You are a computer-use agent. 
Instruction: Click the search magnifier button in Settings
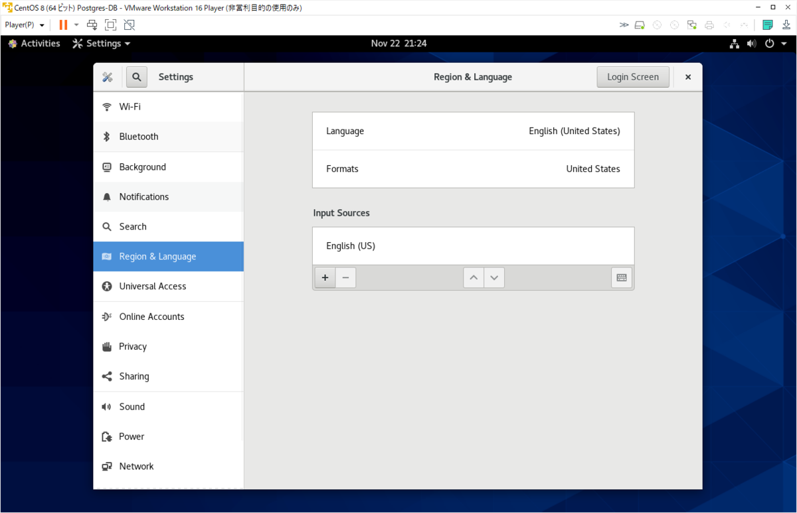137,77
